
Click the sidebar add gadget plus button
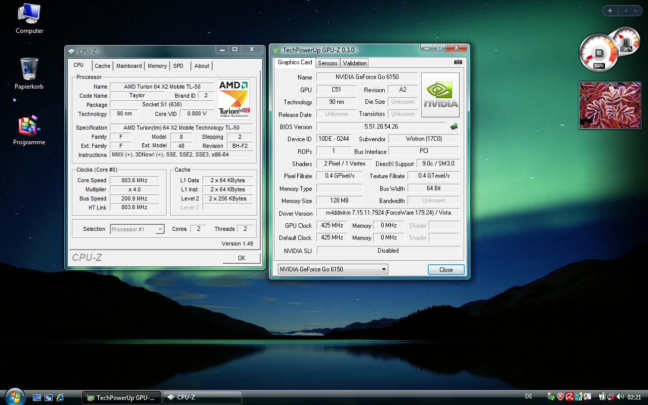pos(610,11)
